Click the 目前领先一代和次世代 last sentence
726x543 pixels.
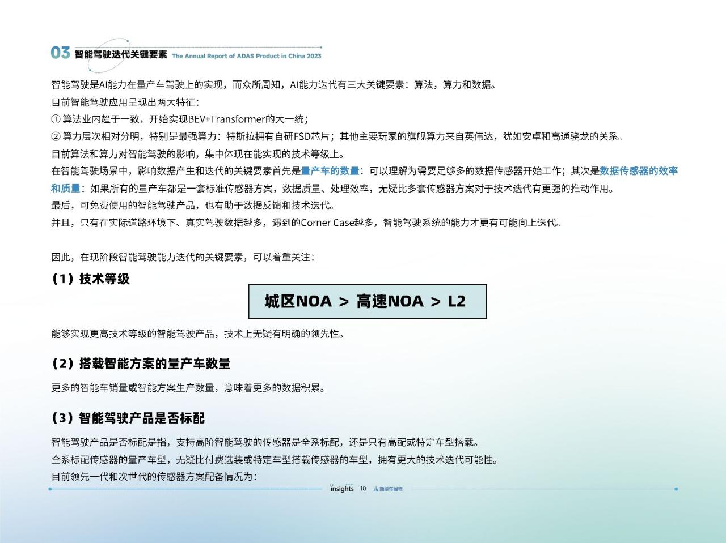[x=154, y=476]
